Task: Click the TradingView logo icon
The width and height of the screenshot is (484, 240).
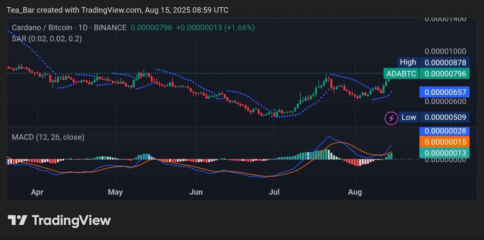Action: tap(18, 220)
